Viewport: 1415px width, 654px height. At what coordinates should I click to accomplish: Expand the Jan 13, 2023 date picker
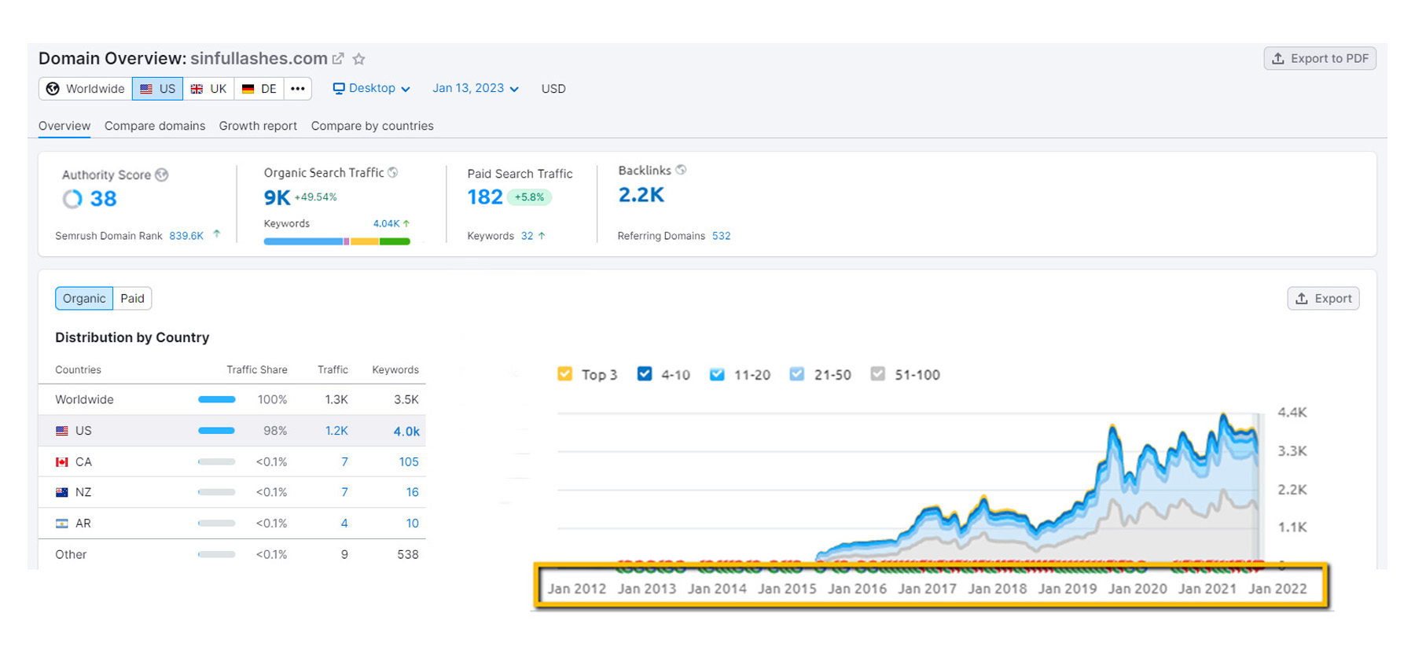(475, 89)
